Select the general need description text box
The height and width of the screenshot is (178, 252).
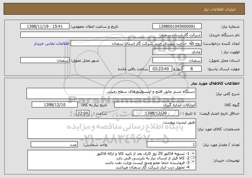(x=111, y=93)
